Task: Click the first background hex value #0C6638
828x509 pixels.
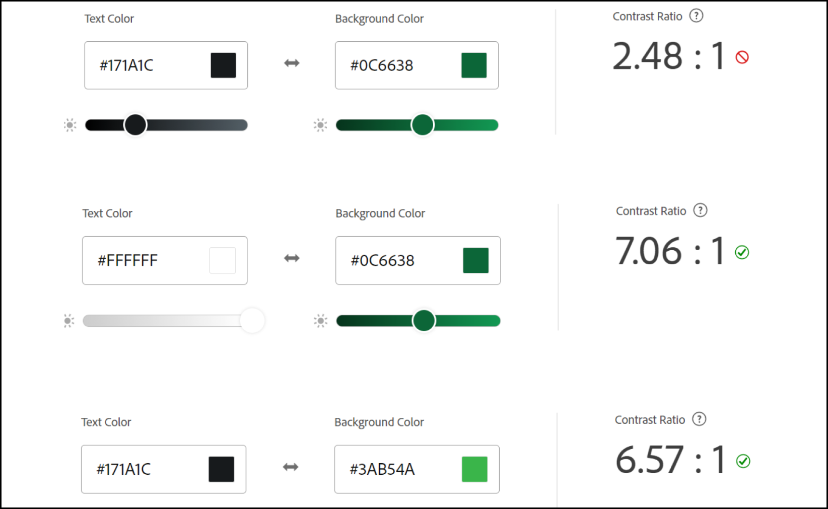Action: point(382,65)
